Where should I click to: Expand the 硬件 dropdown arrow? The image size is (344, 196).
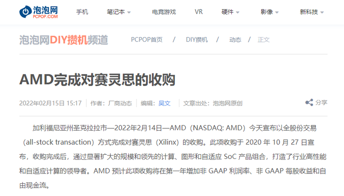click(238, 13)
